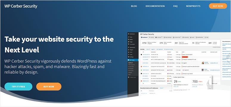
Task: Open the DOCUMENTATION menu item
Action: point(155,6)
